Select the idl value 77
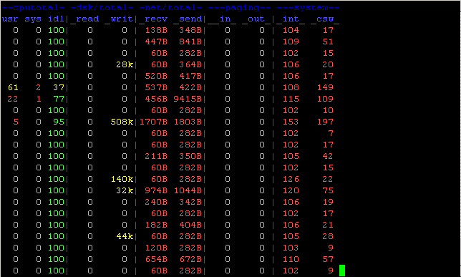Viewport: 461px width, 277px height. click(x=59, y=99)
